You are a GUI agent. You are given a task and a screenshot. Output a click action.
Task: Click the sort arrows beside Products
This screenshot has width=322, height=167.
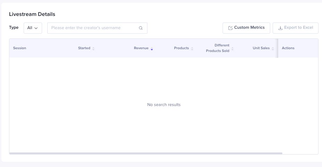[192, 49]
